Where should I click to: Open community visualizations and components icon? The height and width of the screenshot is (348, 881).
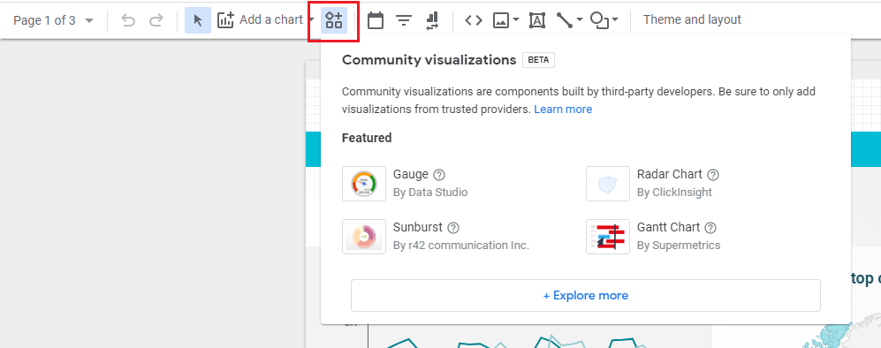(x=334, y=21)
